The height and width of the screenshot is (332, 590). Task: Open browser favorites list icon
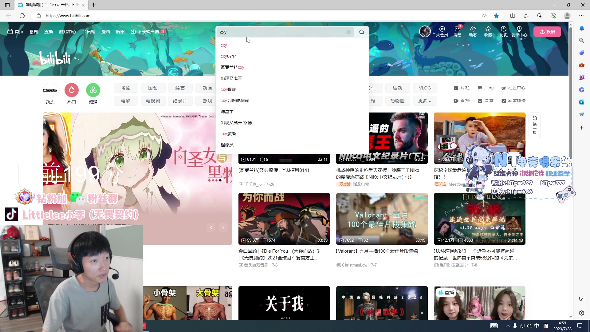(526, 16)
